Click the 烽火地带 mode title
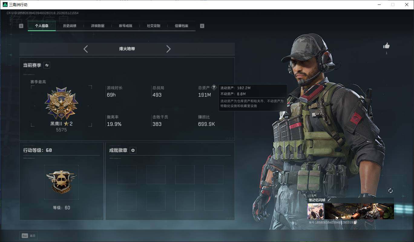This screenshot has width=414, height=242. coord(127,49)
